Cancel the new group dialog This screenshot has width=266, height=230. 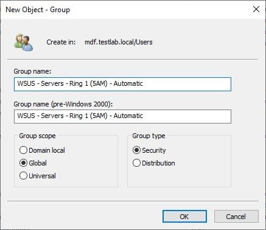click(x=236, y=217)
